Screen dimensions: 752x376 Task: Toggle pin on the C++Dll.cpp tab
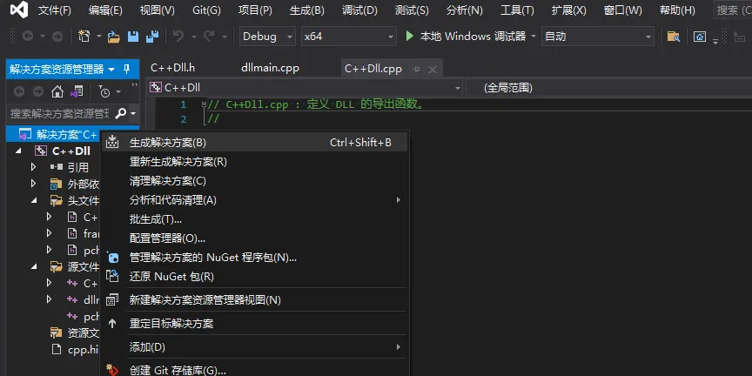(416, 70)
